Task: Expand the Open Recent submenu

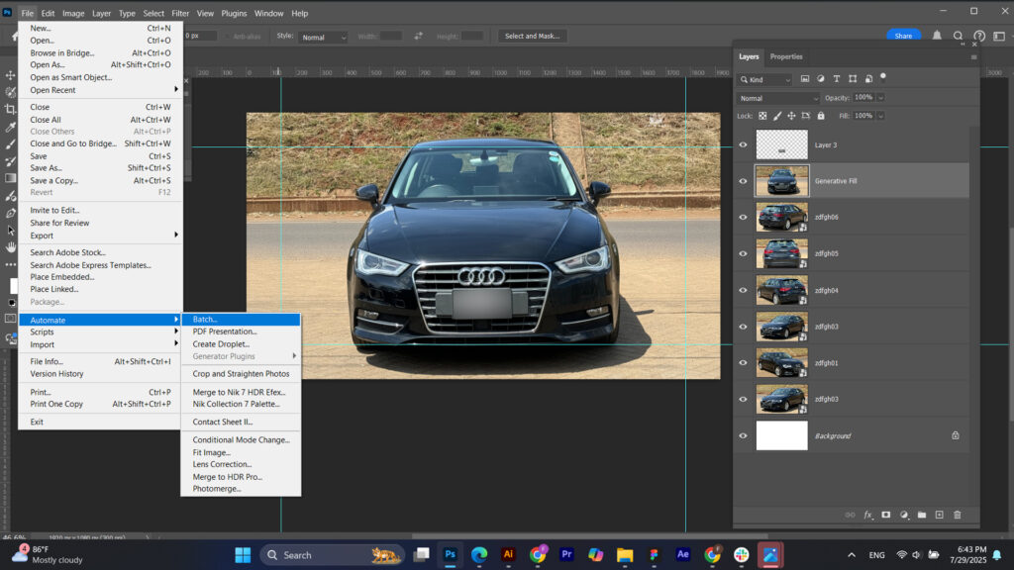Action: click(x=100, y=90)
